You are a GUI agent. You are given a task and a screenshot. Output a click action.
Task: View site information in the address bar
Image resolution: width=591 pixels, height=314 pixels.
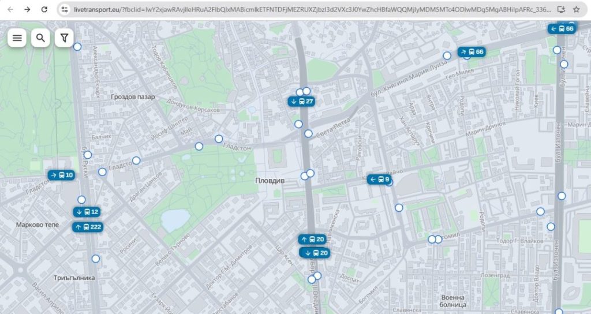(65, 10)
